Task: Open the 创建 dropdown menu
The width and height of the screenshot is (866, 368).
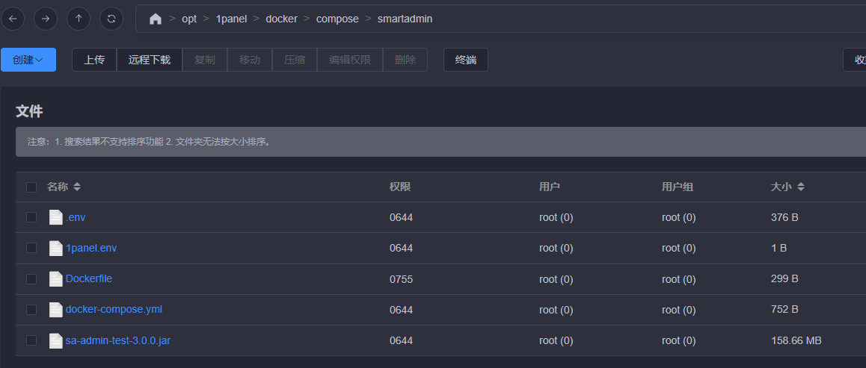Action: 28,60
